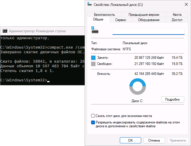Screen dimensions: 191x146
Task: Click the disk usage donut chart
Action: [x=137, y=87]
